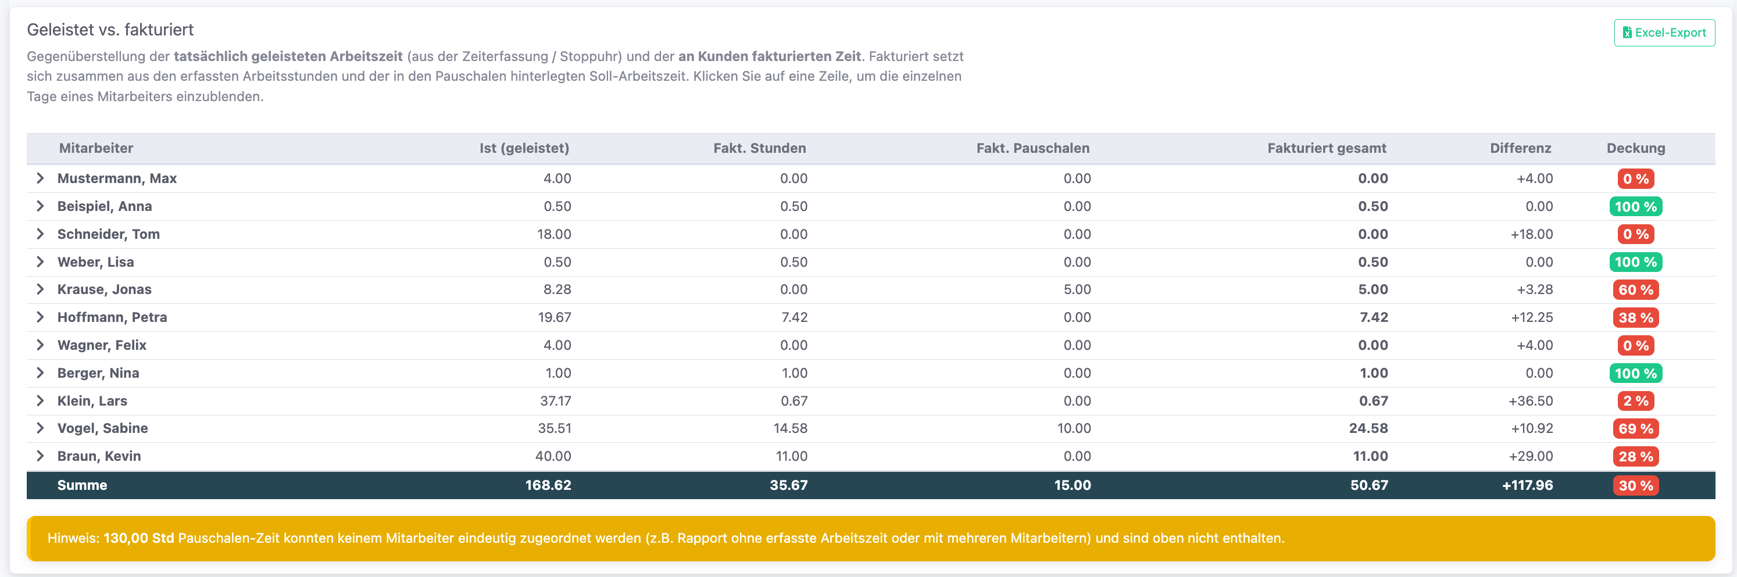
Task: Click the total difference +117.96
Action: click(1527, 485)
